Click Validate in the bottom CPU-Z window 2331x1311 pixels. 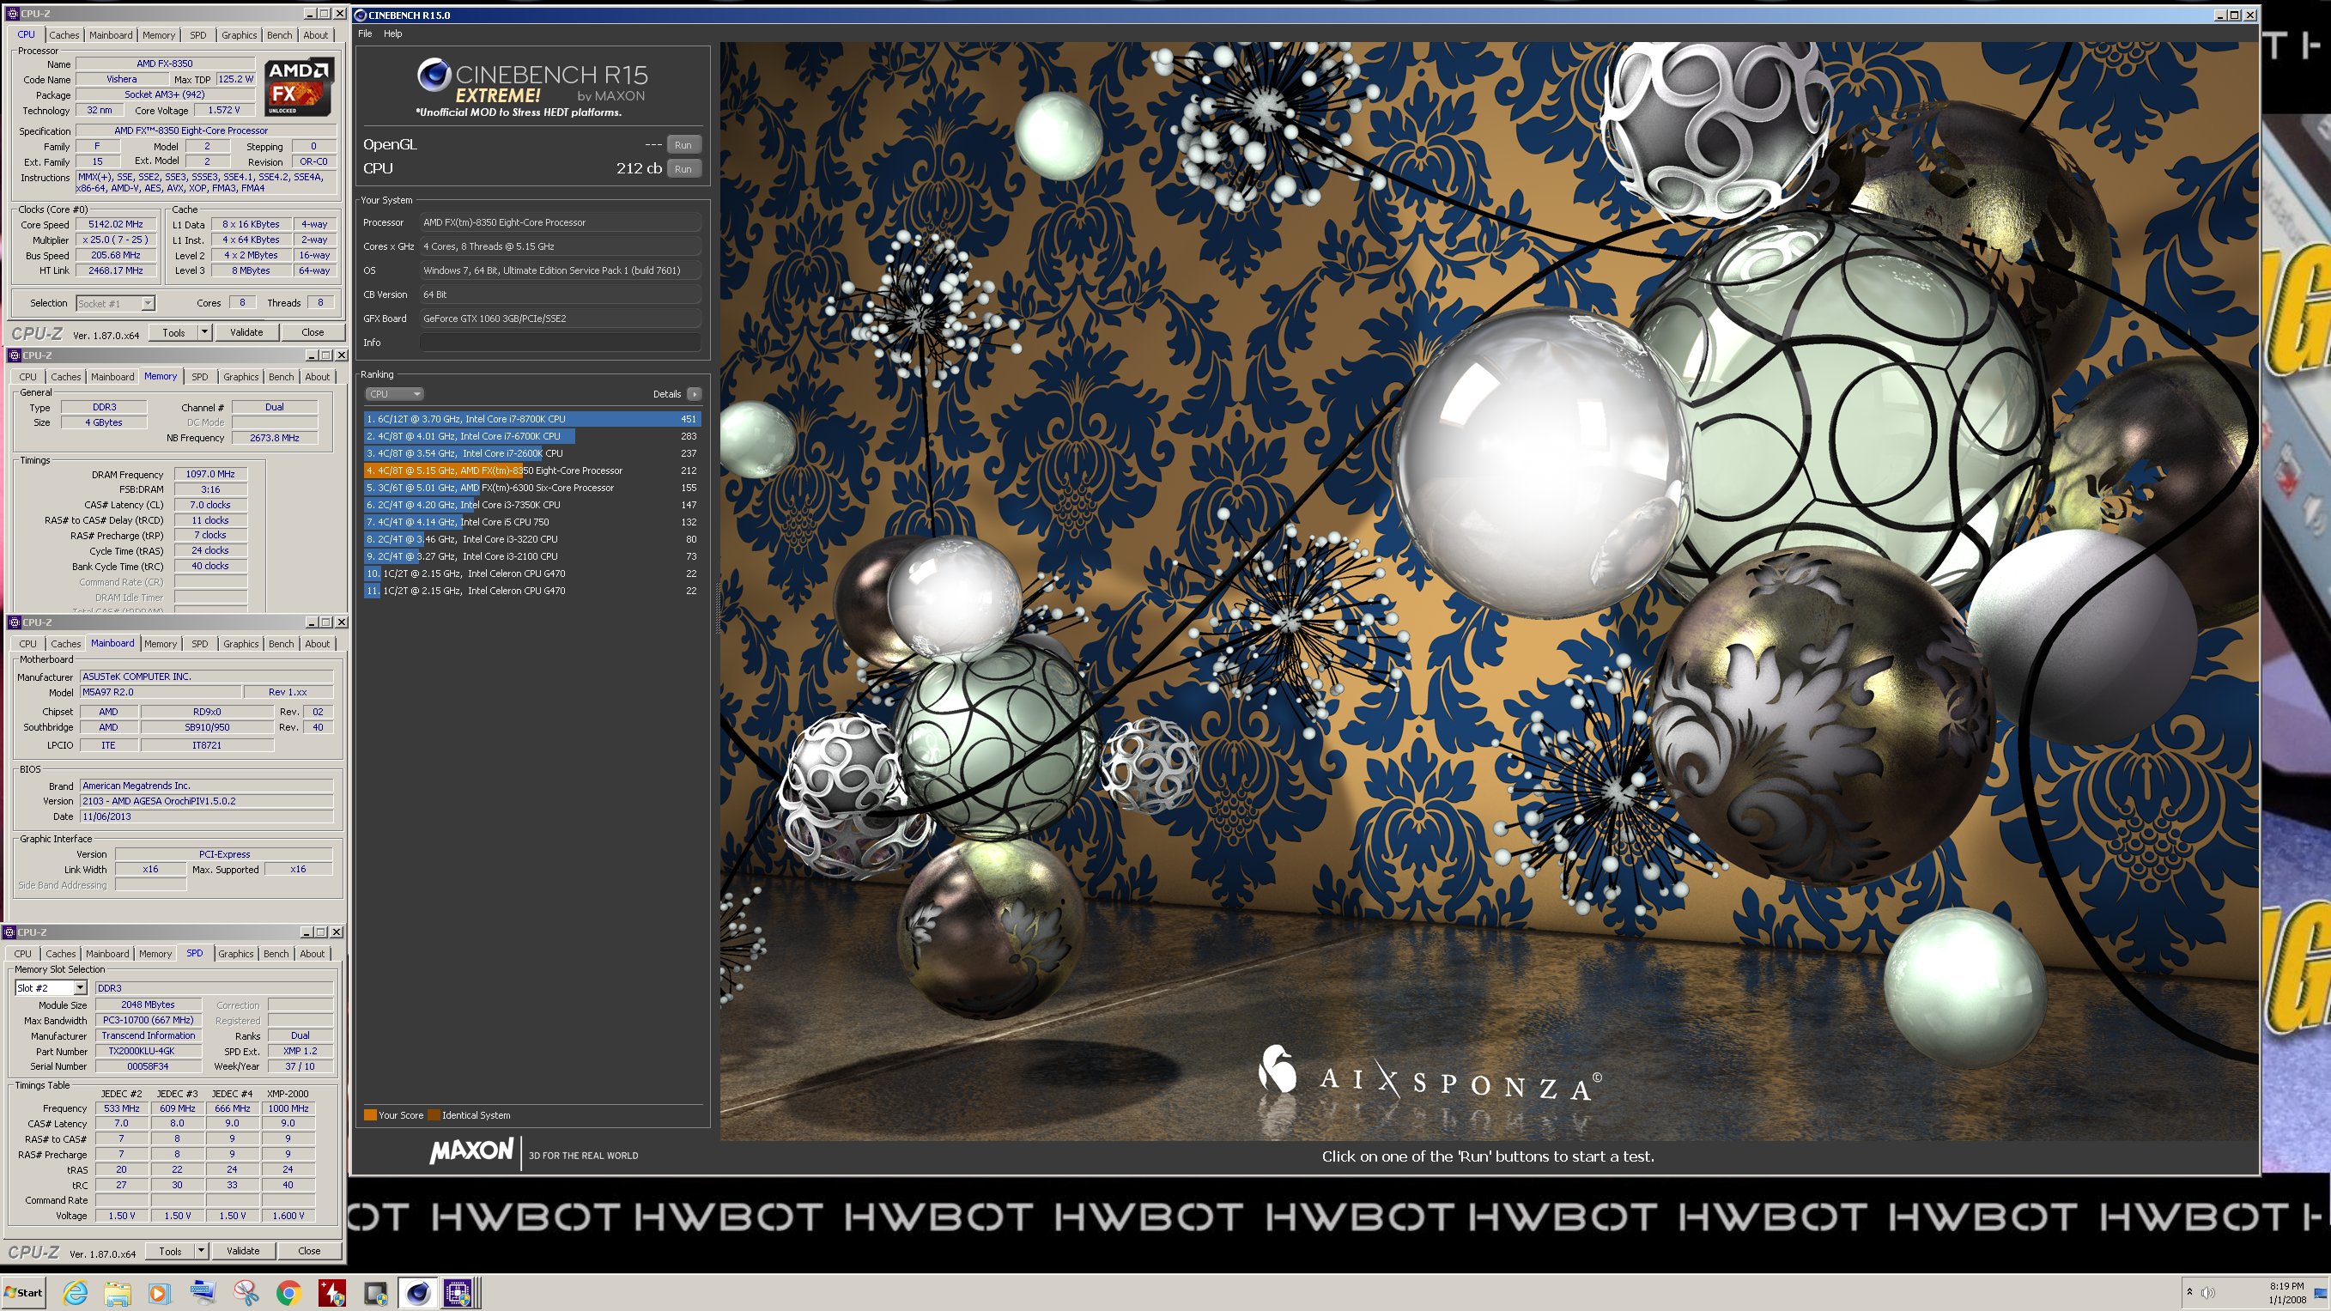pyautogui.click(x=242, y=1250)
